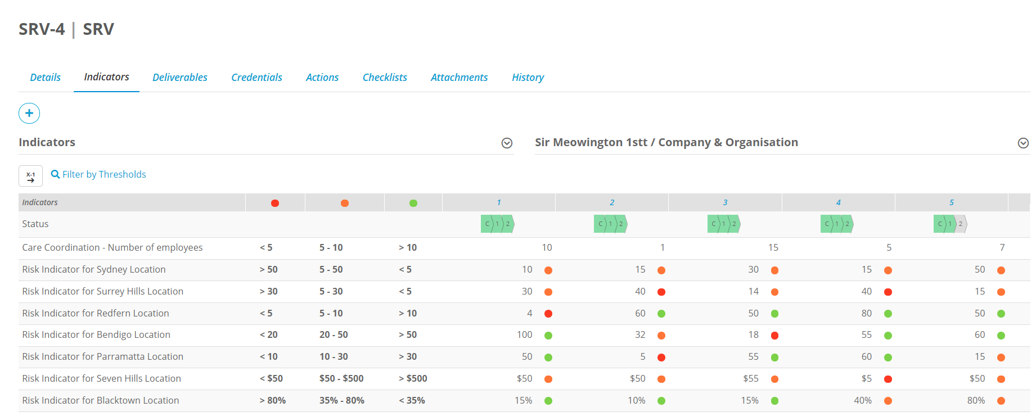This screenshot has height=416, width=1036.
Task: Select Risk Indicator for Bendigo Location row
Action: 524,335
